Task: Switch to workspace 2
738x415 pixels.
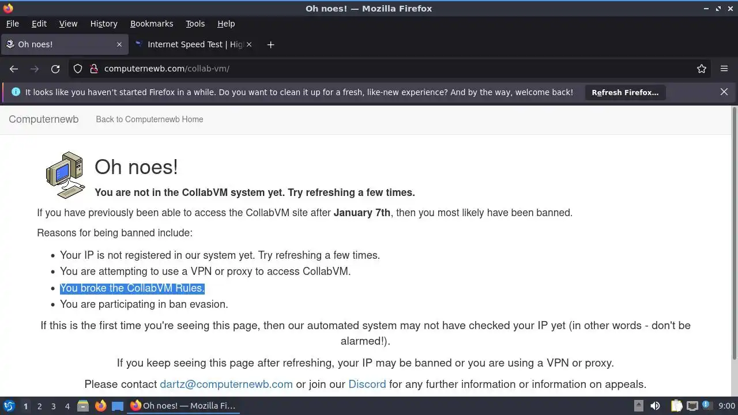Action: (39, 406)
